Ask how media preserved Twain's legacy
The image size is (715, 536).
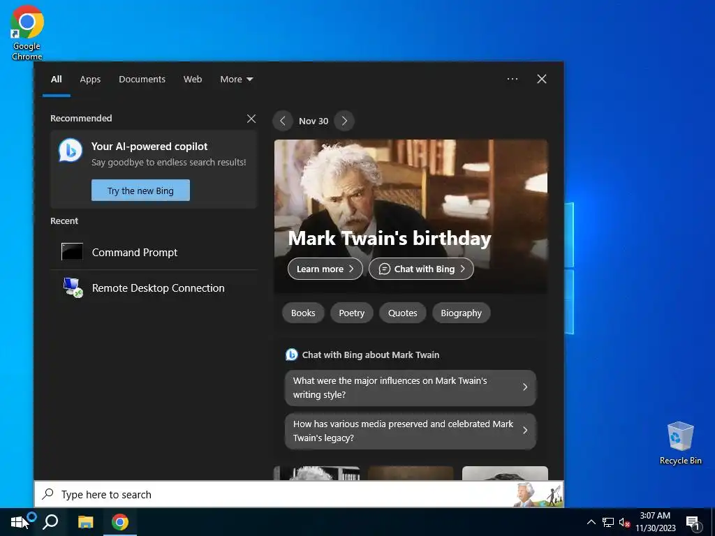click(411, 431)
